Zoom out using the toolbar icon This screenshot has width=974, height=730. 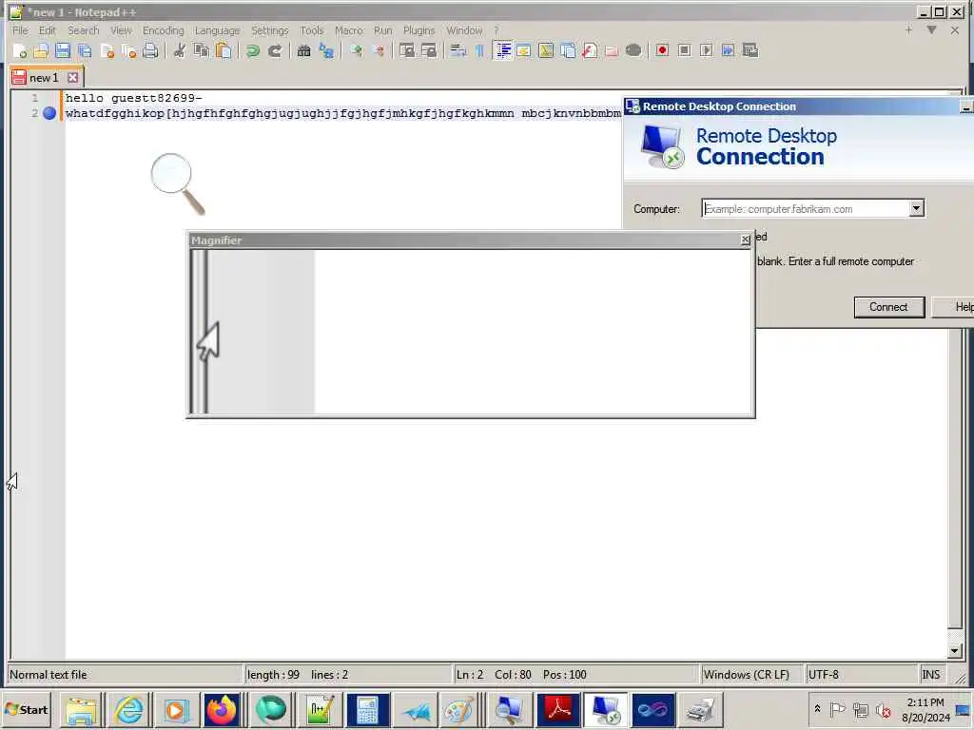pyautogui.click(x=378, y=51)
